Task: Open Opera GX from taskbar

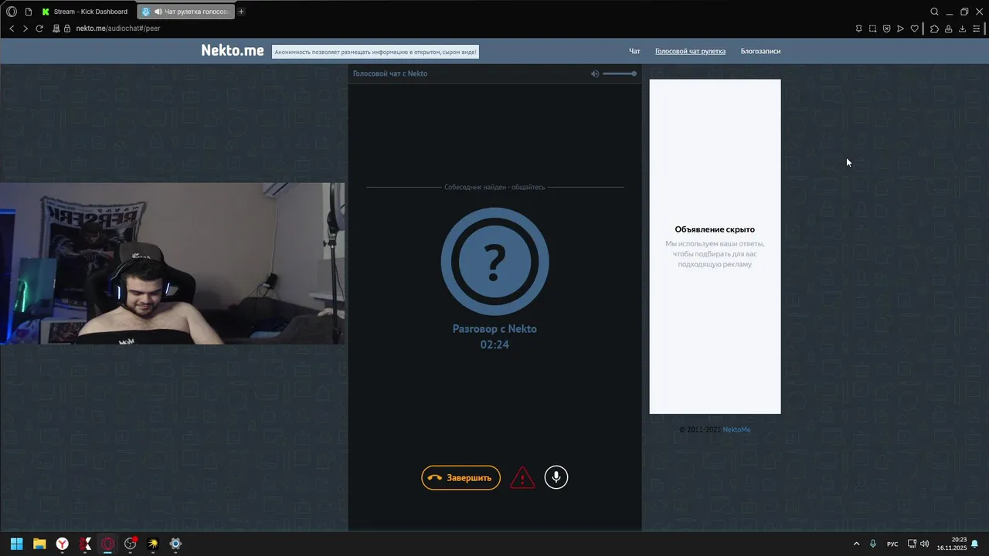Action: coord(107,544)
